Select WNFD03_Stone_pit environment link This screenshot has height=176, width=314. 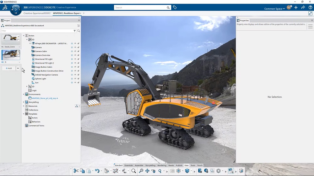click(45, 98)
